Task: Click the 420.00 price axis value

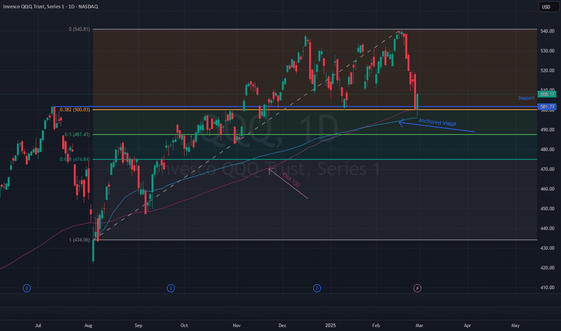Action: pos(547,268)
